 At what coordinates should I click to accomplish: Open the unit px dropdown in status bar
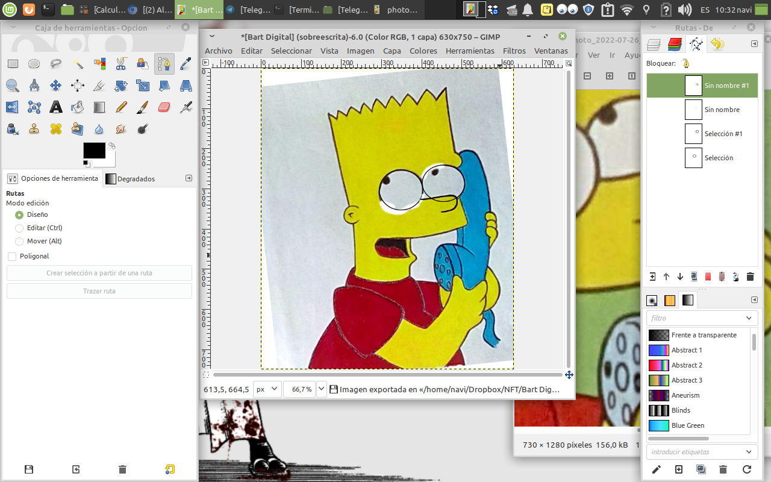268,389
